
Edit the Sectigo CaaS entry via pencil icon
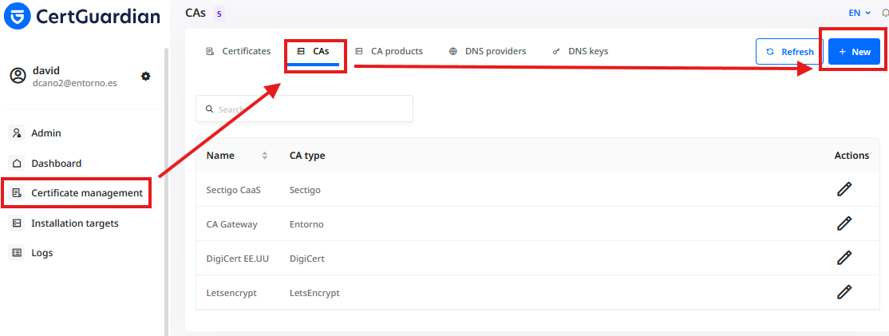coord(844,189)
